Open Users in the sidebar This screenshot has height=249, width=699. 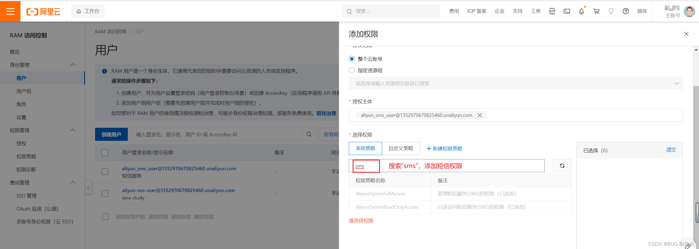21,78
